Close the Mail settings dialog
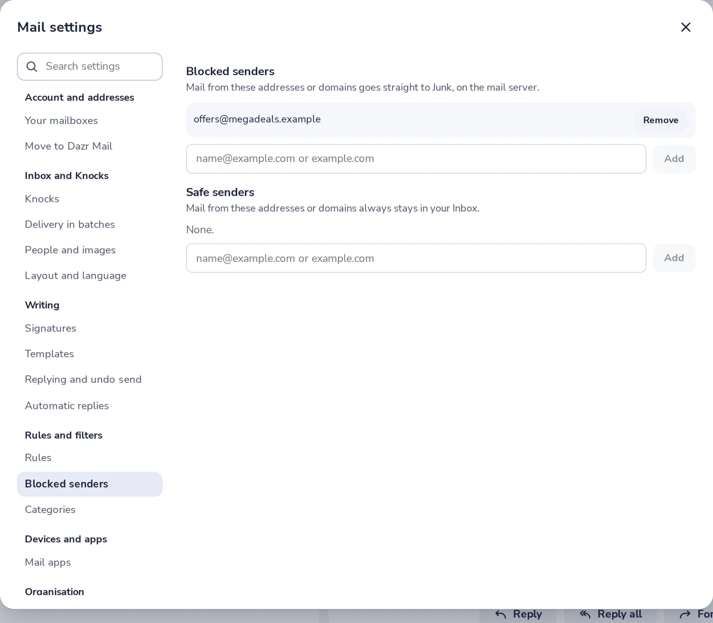Image resolution: width=713 pixels, height=623 pixels. coord(685,27)
